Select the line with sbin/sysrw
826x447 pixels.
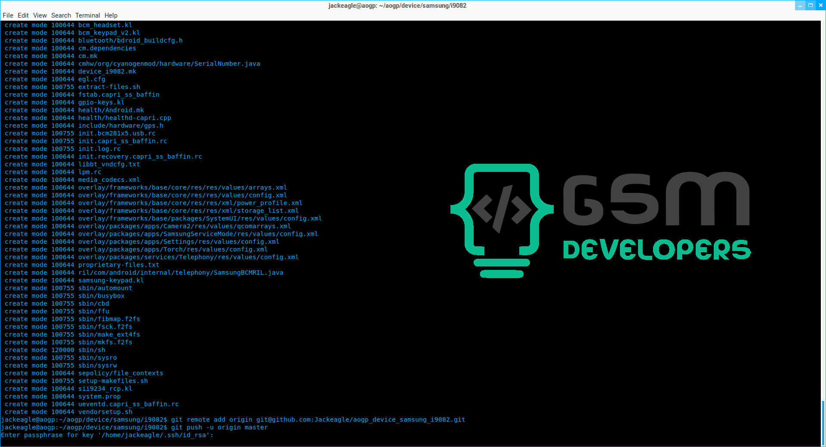[x=61, y=366]
